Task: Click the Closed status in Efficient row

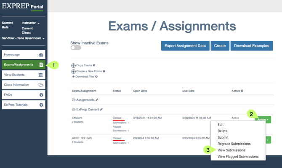Action: pyautogui.click(x=117, y=118)
